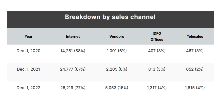Image resolution: width=218 pixels, height=100 pixels.
Task: Click the 1,001 (6%) Vendors cell
Action: (117, 51)
